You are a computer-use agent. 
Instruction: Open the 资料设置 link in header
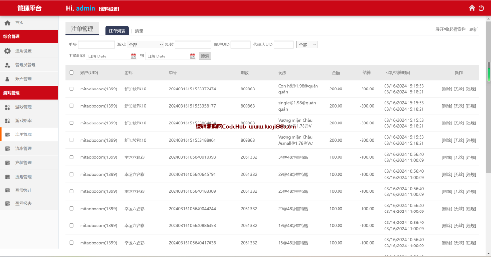109,9
